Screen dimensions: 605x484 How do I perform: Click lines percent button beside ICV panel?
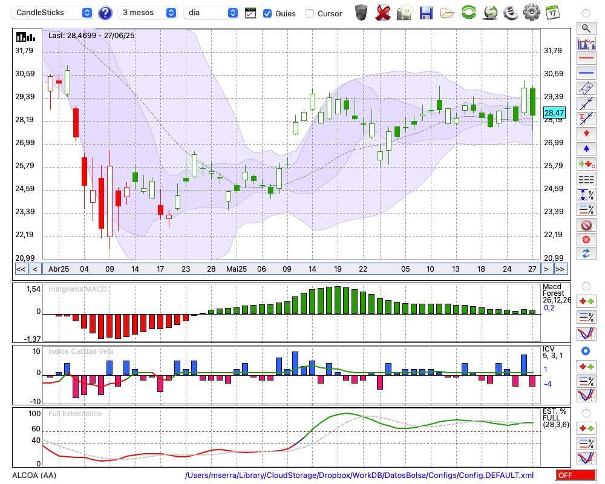pyautogui.click(x=586, y=381)
